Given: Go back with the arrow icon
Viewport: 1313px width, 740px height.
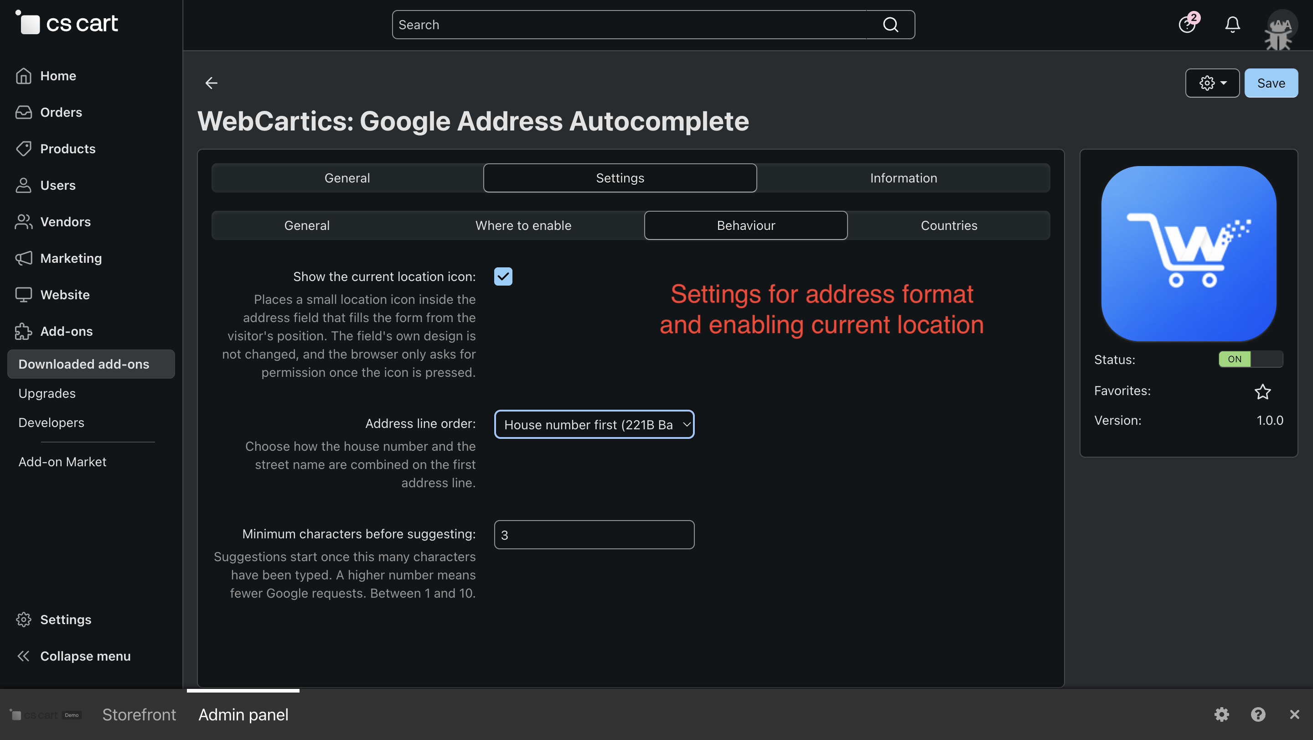Looking at the screenshot, I should click(x=211, y=83).
